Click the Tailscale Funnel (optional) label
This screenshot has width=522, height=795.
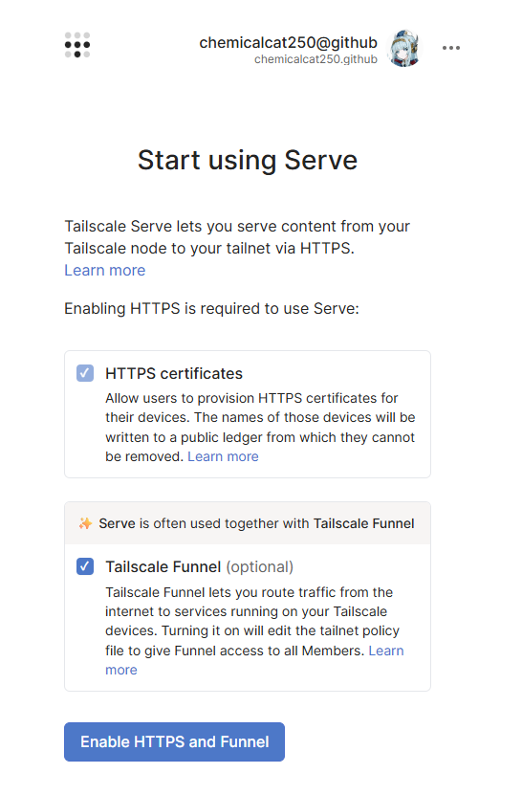199,567
